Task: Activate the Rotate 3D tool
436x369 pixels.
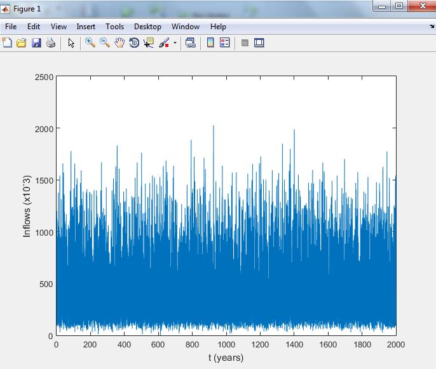Action: 134,43
